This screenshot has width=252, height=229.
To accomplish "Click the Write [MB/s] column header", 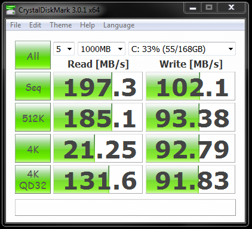I will [191, 64].
